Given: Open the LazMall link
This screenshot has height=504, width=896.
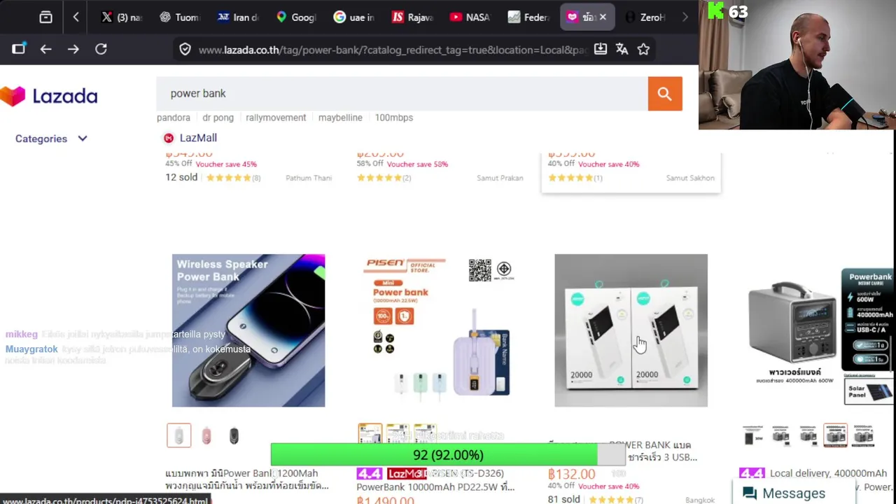Looking at the screenshot, I should click(190, 138).
